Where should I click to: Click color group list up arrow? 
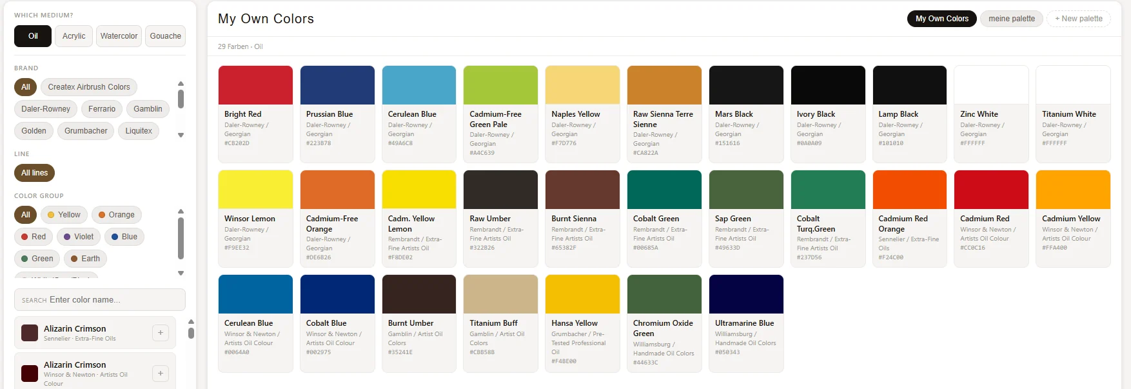click(181, 212)
